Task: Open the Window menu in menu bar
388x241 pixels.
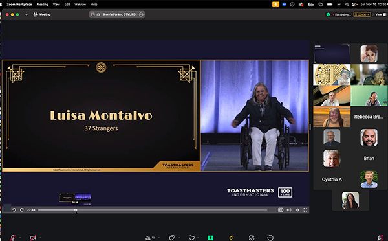Action: 80,5
